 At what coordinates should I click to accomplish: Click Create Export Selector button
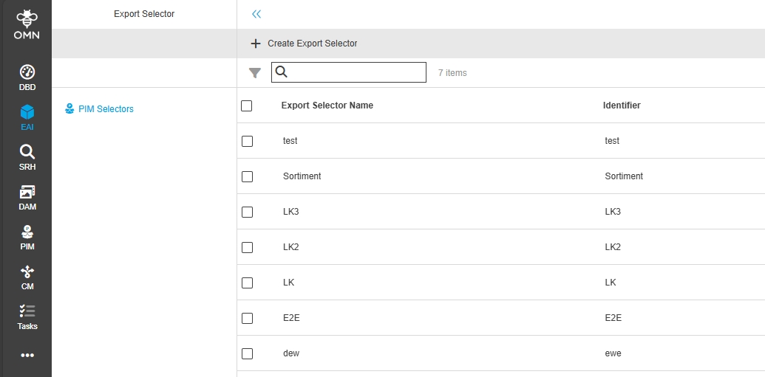click(x=304, y=44)
